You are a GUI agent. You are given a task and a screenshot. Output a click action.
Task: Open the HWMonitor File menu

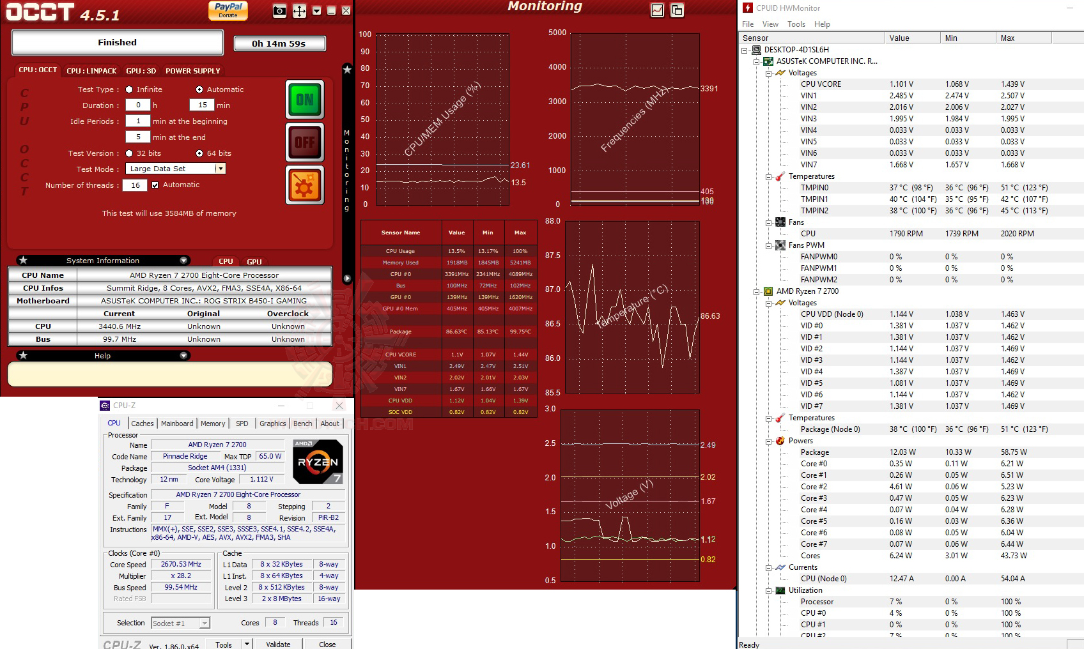pyautogui.click(x=748, y=24)
